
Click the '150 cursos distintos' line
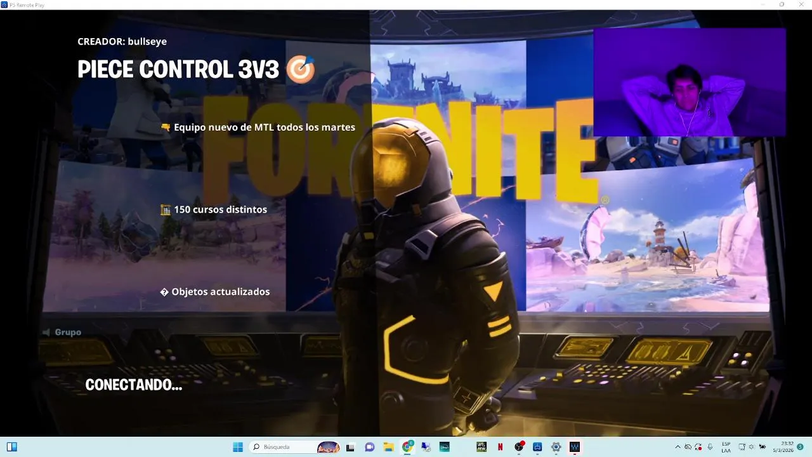tap(220, 209)
